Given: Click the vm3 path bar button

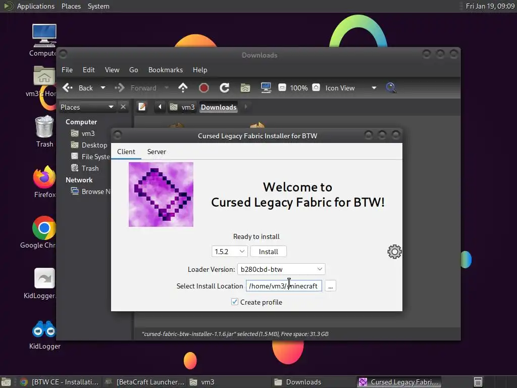Looking at the screenshot, I should click(182, 107).
